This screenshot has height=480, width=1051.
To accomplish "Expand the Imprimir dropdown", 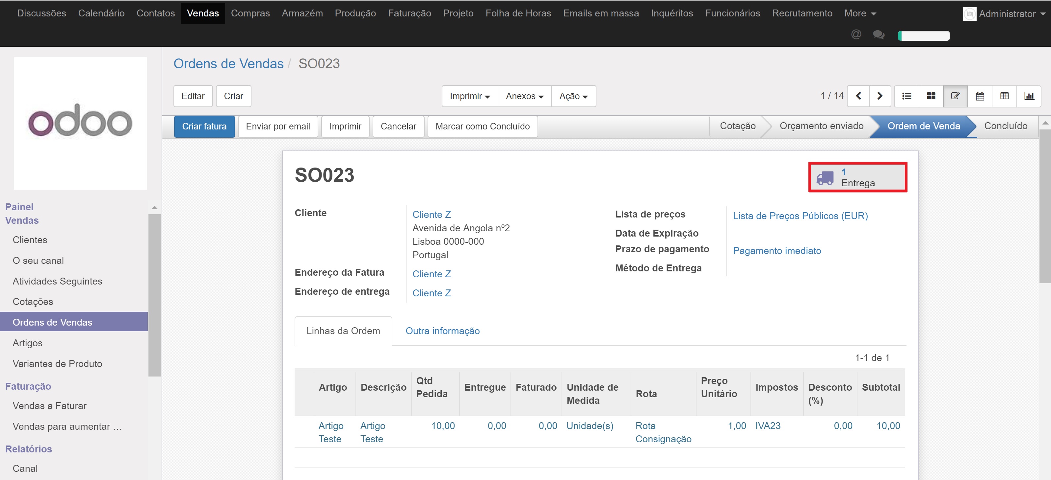I will click(470, 96).
